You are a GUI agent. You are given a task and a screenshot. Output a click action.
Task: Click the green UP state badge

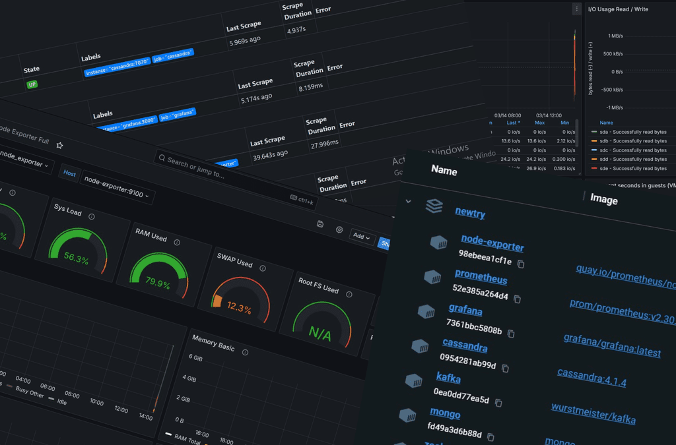coord(32,84)
